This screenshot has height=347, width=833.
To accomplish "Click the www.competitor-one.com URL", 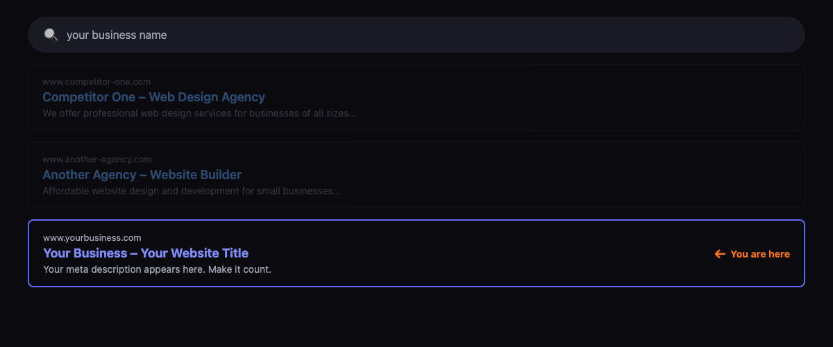I will 96,82.
